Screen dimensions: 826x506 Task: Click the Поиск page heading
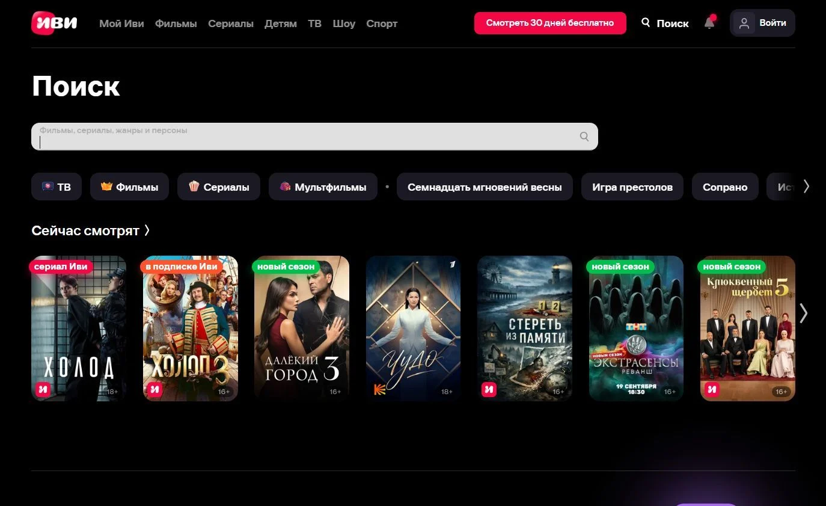point(76,86)
